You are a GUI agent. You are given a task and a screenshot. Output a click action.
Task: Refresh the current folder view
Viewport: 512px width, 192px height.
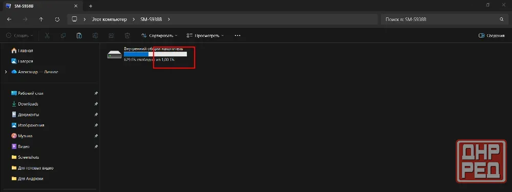pos(57,19)
